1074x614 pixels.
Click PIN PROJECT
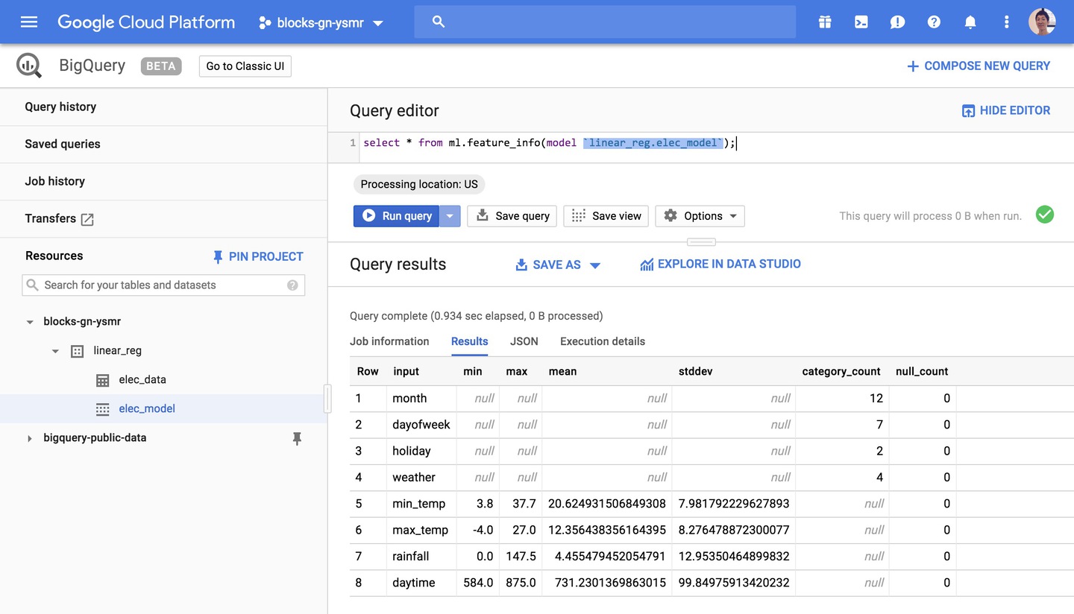point(258,256)
